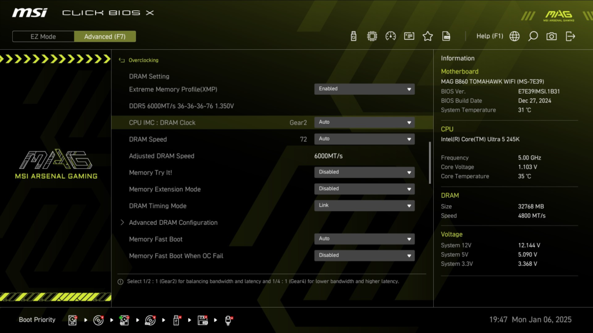The image size is (593, 333).
Task: Click Help (F1)
Action: 489,35
